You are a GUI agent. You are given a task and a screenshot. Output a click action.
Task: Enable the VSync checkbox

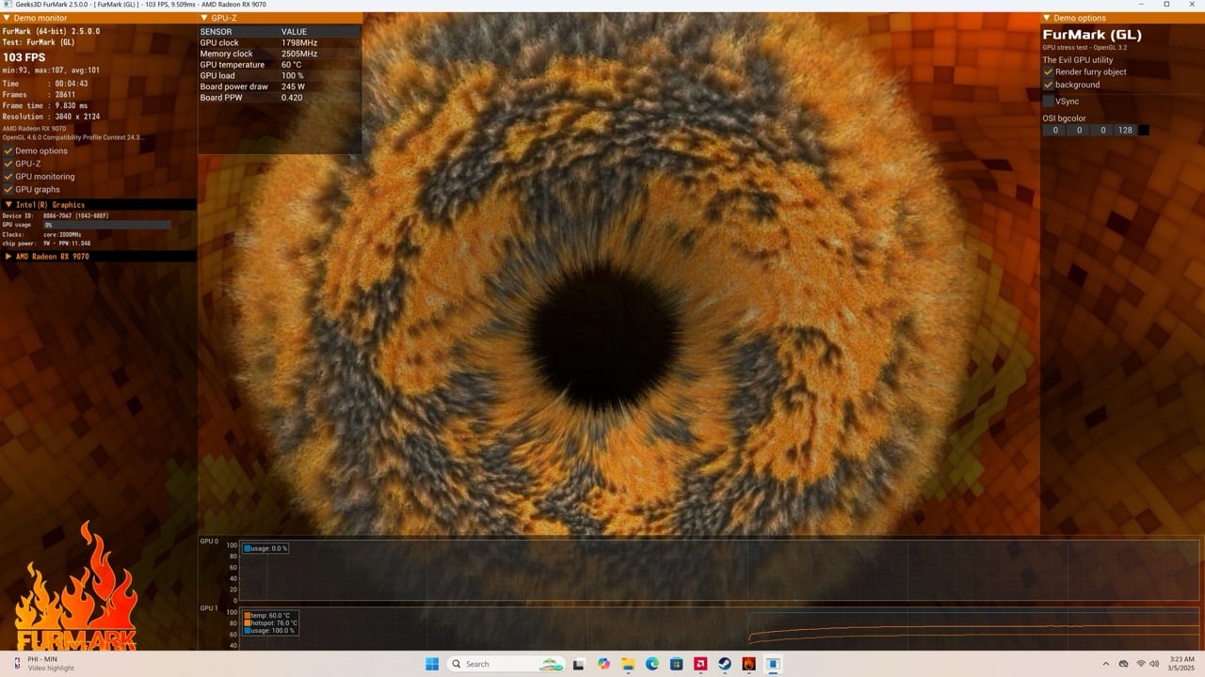tap(1048, 101)
